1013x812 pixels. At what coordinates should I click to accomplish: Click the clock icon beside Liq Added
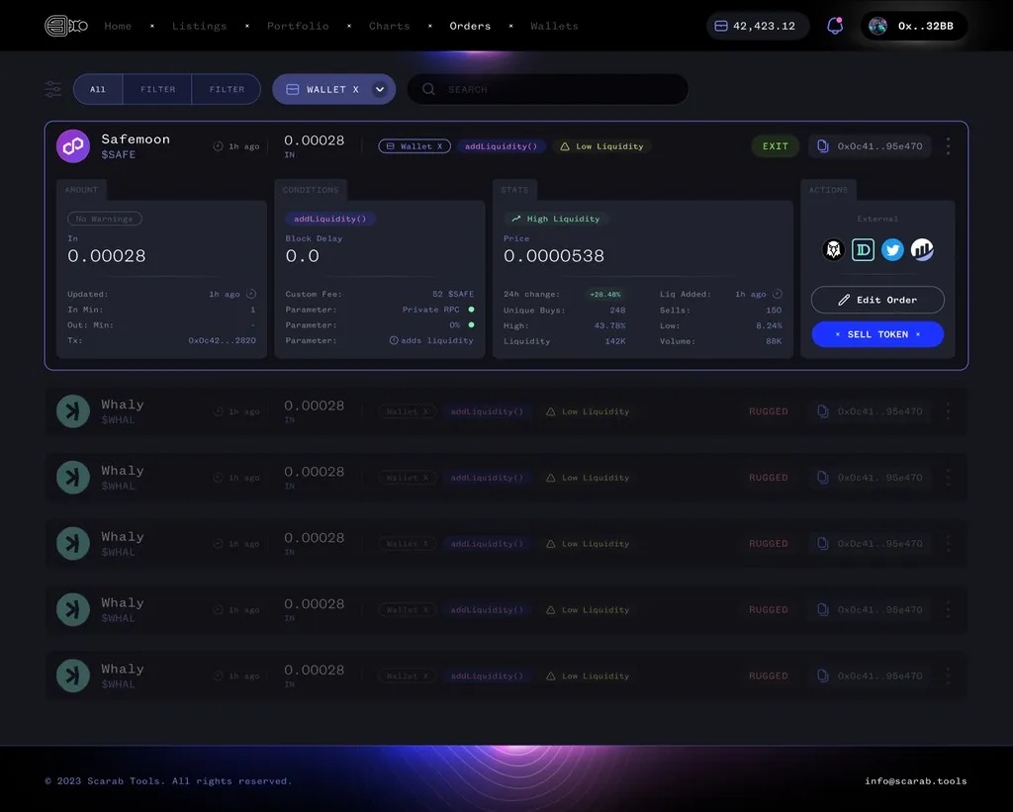tap(778, 294)
